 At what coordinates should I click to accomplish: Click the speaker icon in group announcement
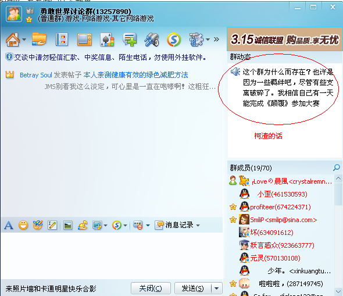coord(235,72)
